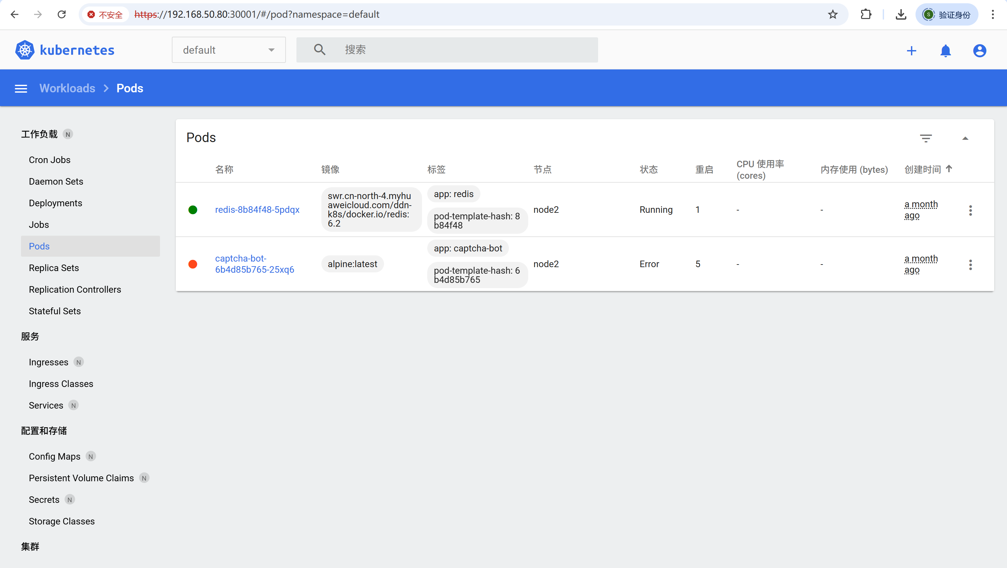Screen dimensions: 1007x568
Task: Open the default namespace dropdown
Action: [x=229, y=50]
